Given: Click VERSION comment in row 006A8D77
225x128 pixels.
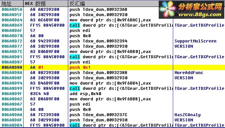Looking at the screenshot, I should pos(184,46).
